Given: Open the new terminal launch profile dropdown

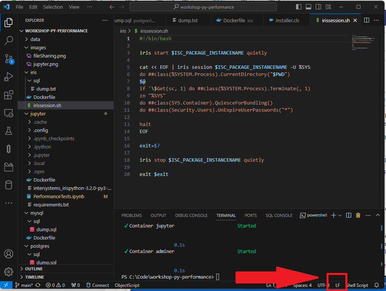Looking at the screenshot, I should coord(340,215).
